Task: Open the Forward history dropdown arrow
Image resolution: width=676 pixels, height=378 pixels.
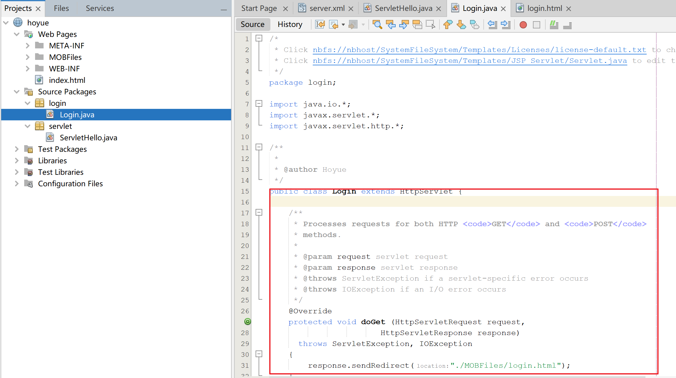Action: 363,25
